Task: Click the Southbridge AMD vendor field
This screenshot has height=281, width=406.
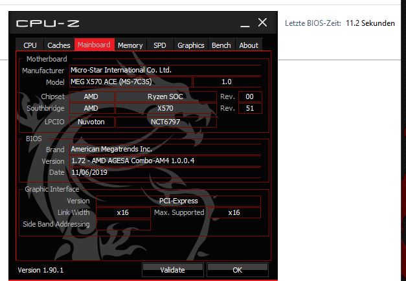Action: [92, 108]
